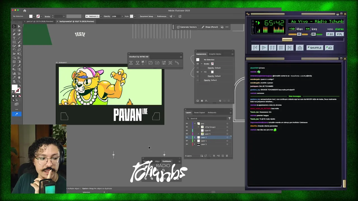This screenshot has width=358, height=201.
Task: Create new layer plus icon
Action: (x=223, y=156)
